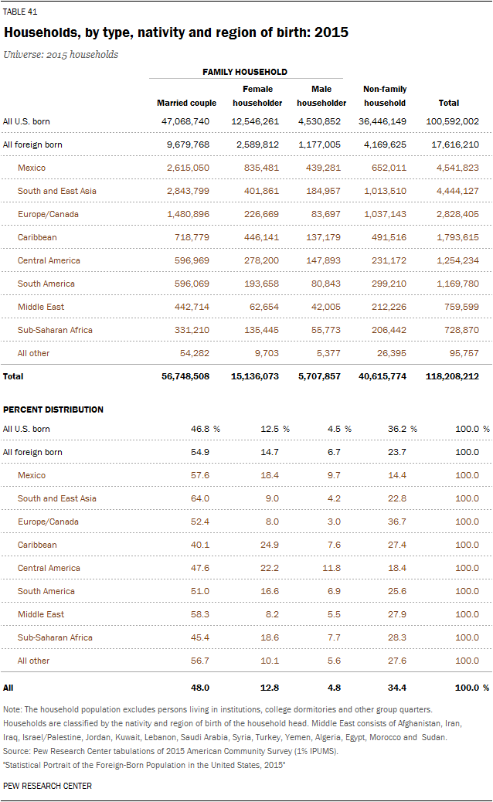Click the 'PEW RESEARCH CENTER' footer text
Screen dimensions: 493x802
[48, 786]
